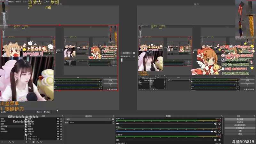This screenshot has height=144, width=256.
Task: Toggle visibility of 图像 14 source
Action: tap(58, 124)
